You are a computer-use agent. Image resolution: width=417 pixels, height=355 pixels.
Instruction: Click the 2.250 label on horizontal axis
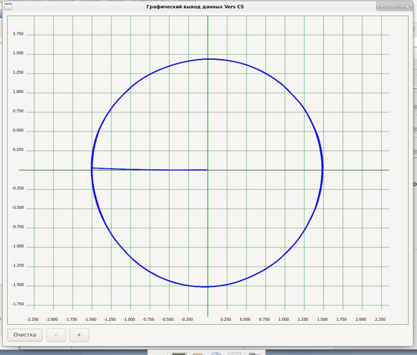tap(380, 319)
